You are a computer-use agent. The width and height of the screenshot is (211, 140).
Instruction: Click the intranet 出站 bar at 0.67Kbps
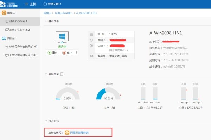[x=155, y=94]
